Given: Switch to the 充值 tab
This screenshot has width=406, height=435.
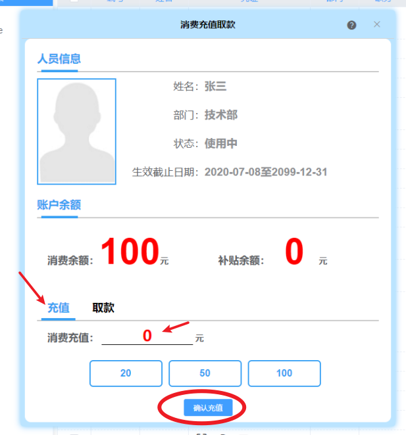Looking at the screenshot, I should pyautogui.click(x=59, y=308).
